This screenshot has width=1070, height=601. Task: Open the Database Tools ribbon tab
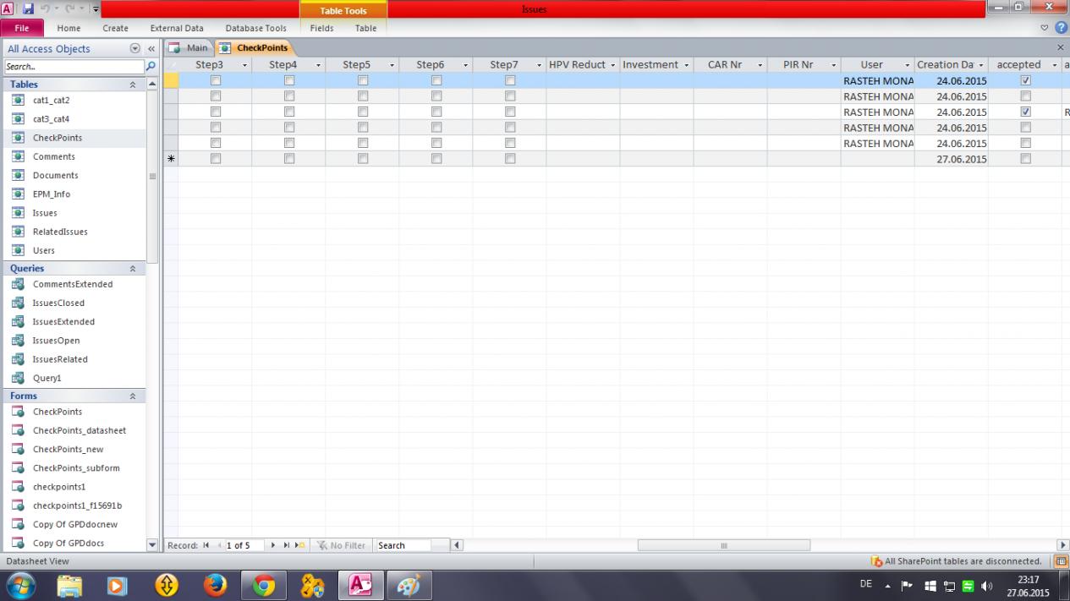tap(255, 28)
